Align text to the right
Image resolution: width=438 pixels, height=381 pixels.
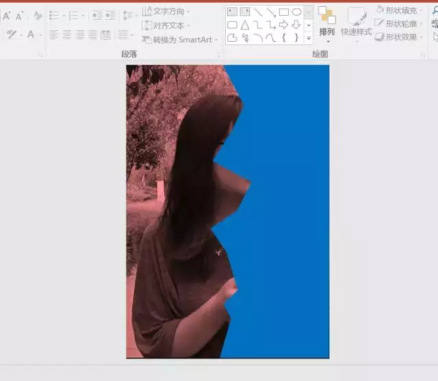pos(80,35)
